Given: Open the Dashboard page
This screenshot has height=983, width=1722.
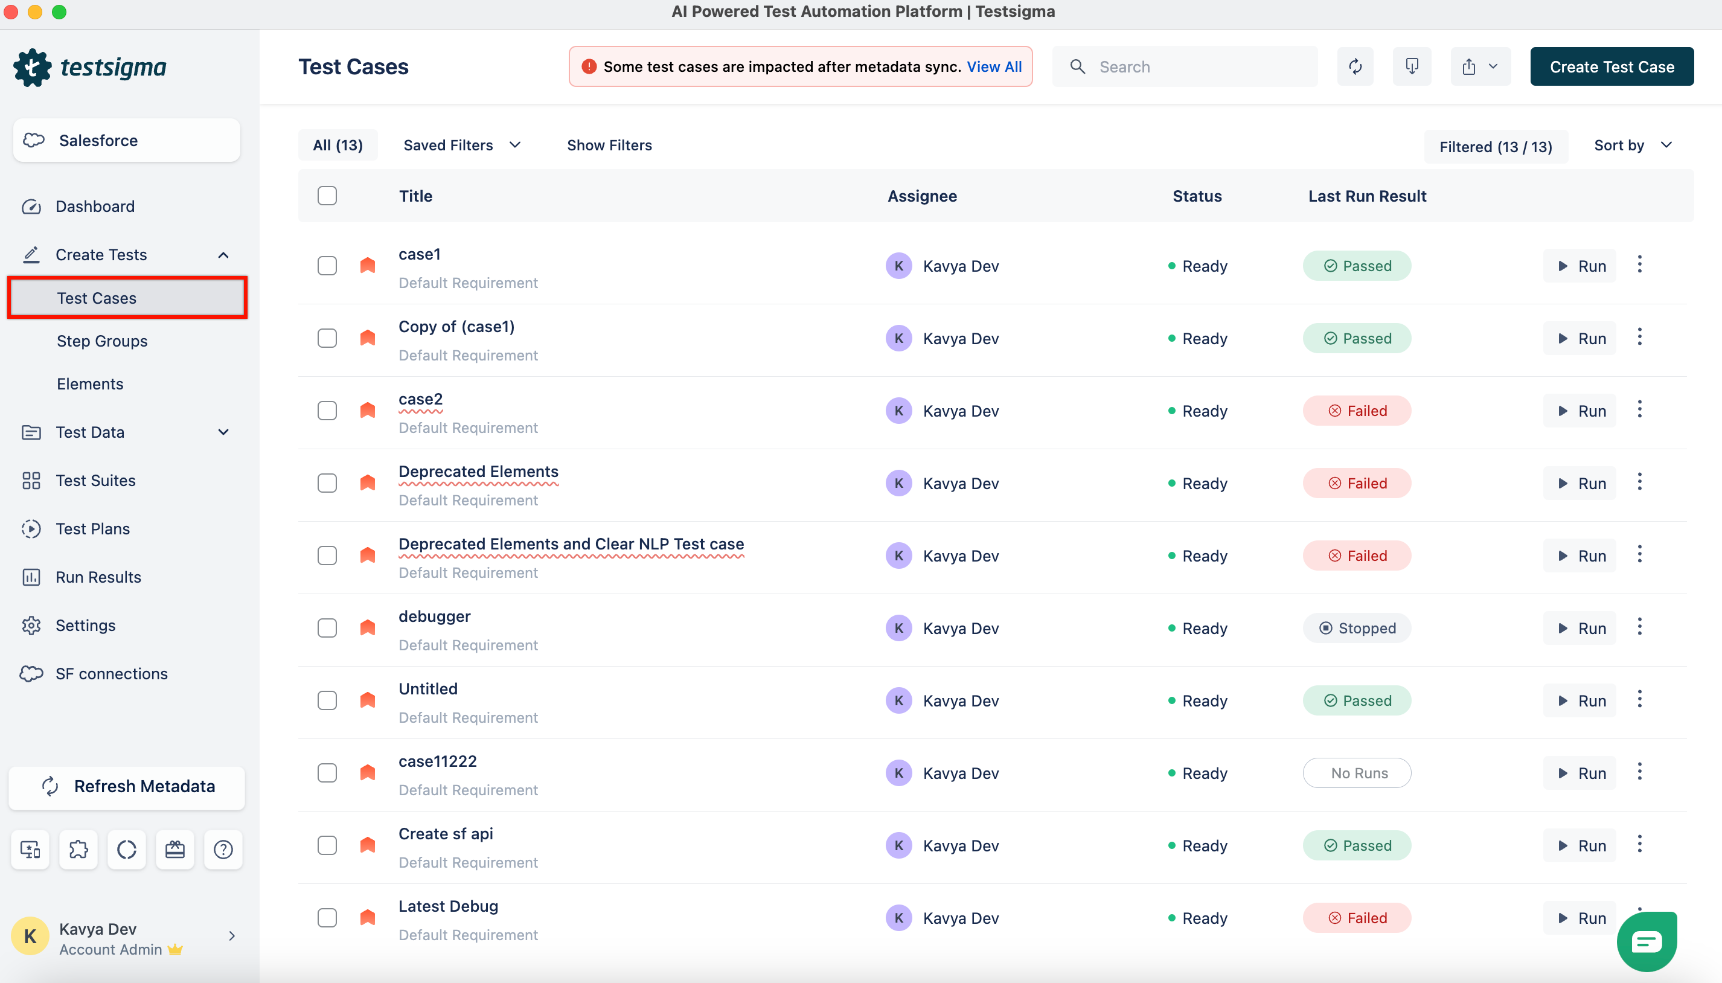Looking at the screenshot, I should click(x=95, y=207).
